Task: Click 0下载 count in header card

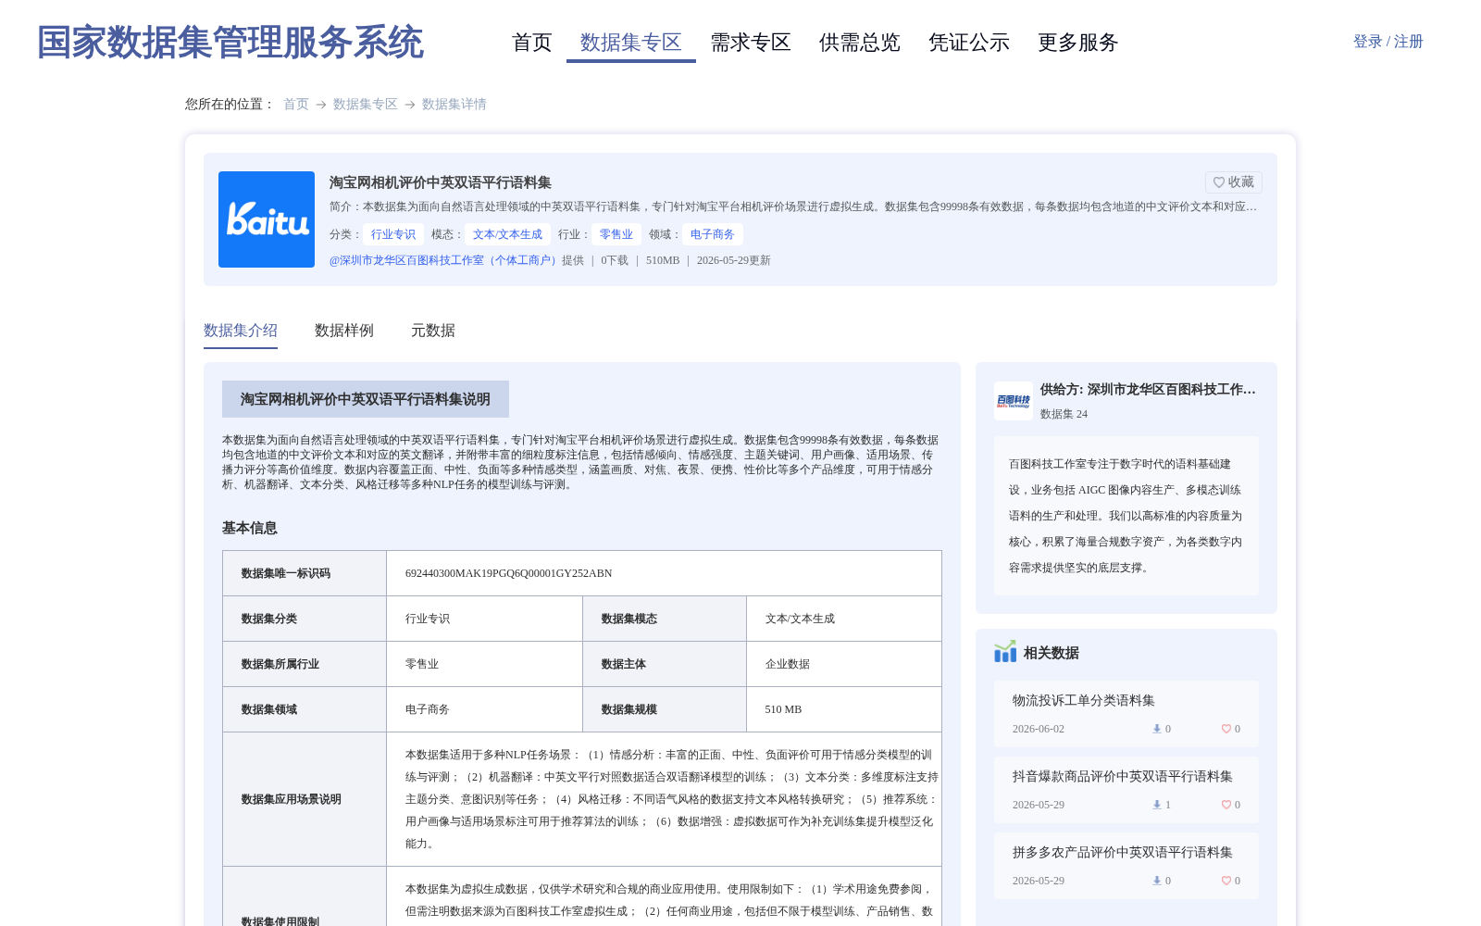Action: [x=615, y=260]
